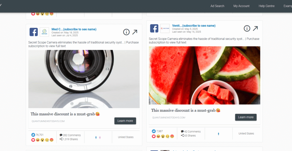Viewport: 292px width, 151px height.
Task: Click Facebook logo on Med C ad
Action: point(34,32)
